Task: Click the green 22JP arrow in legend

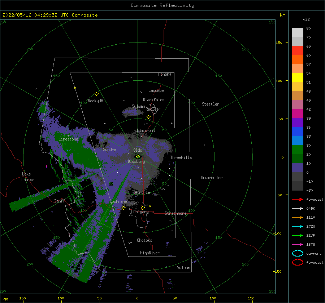Action: 298,235
